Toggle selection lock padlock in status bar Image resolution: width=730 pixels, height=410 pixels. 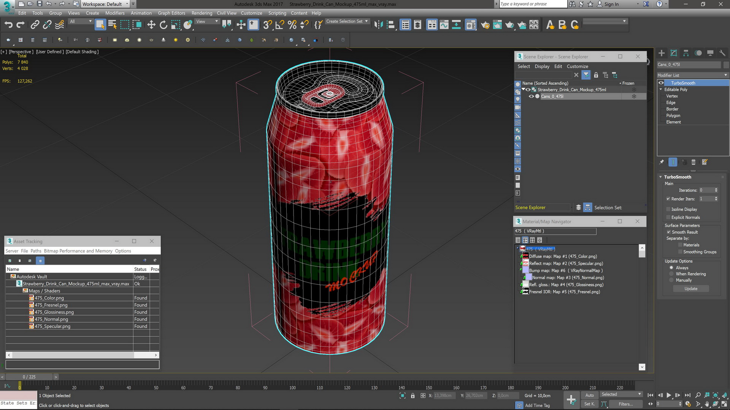(x=413, y=396)
